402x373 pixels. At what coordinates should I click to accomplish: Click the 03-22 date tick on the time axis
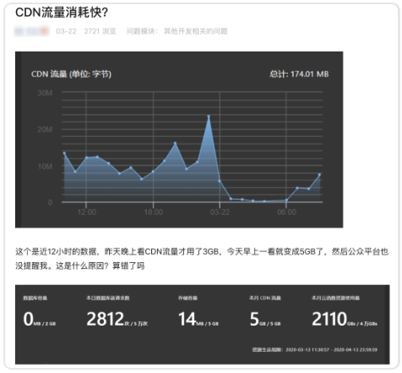[220, 212]
